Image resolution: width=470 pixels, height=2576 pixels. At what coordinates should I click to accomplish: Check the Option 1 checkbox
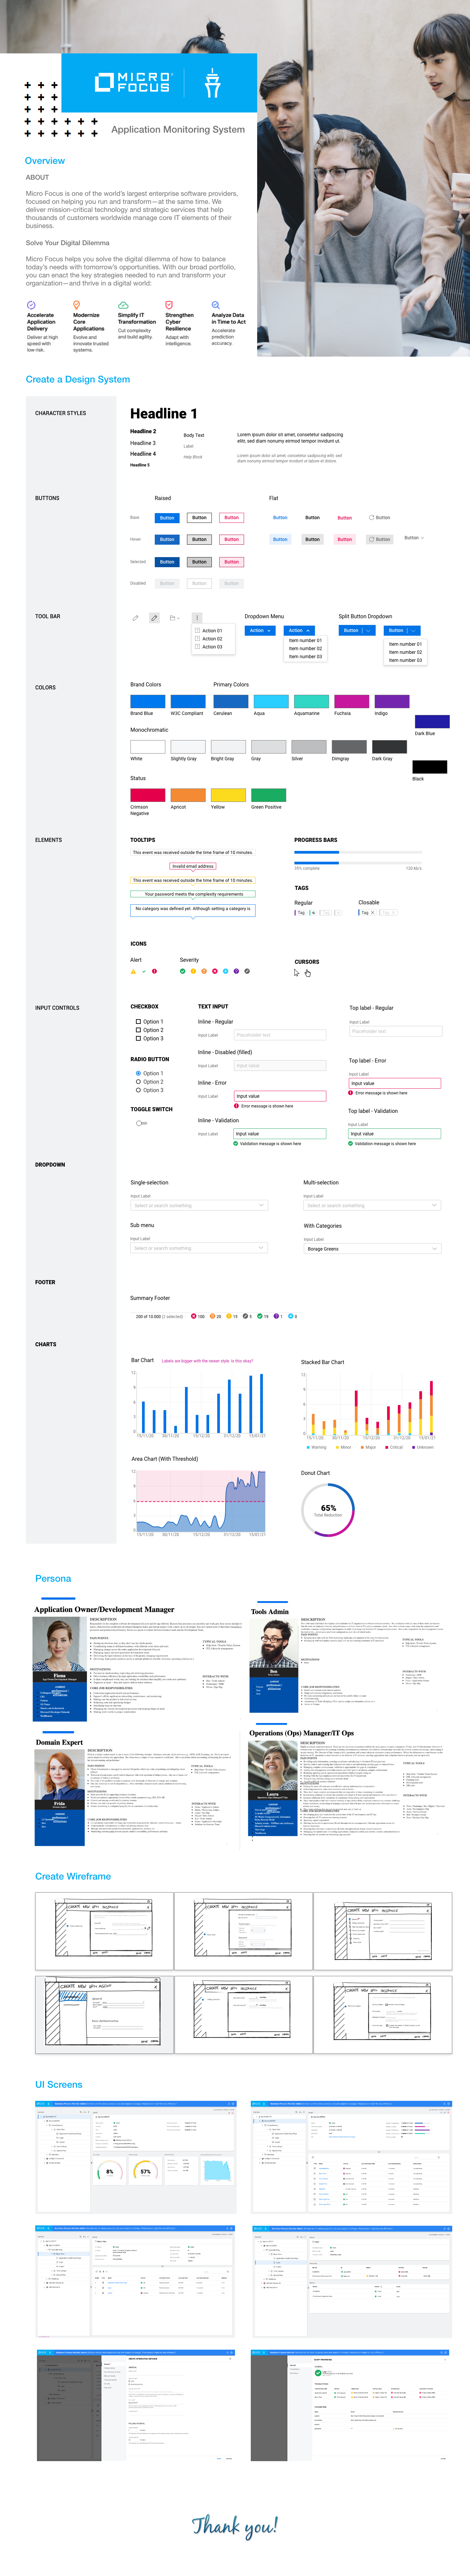click(x=138, y=1022)
